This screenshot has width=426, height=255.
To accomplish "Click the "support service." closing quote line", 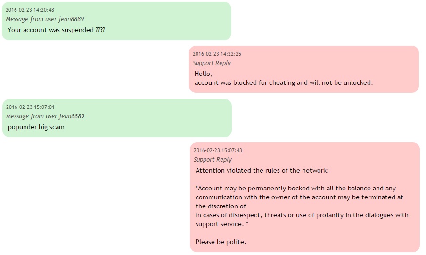I will (x=221, y=224).
